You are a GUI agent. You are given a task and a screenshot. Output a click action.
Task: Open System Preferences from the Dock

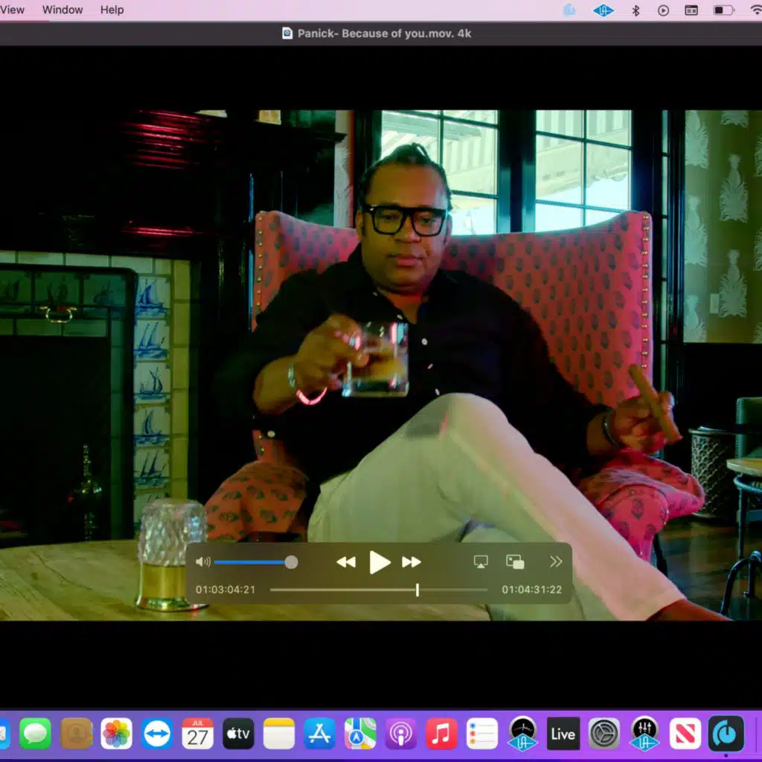tap(604, 733)
